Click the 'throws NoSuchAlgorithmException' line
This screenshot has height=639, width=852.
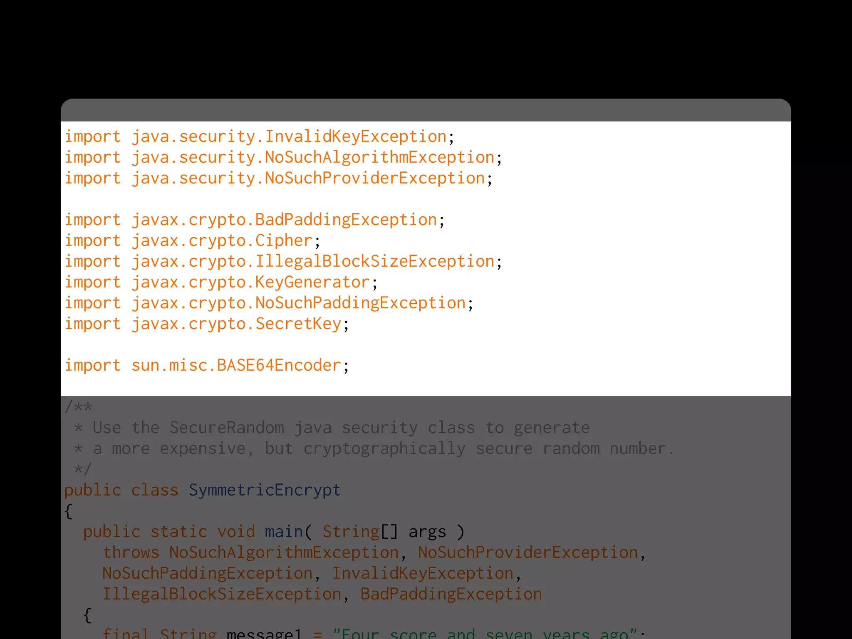point(374,553)
